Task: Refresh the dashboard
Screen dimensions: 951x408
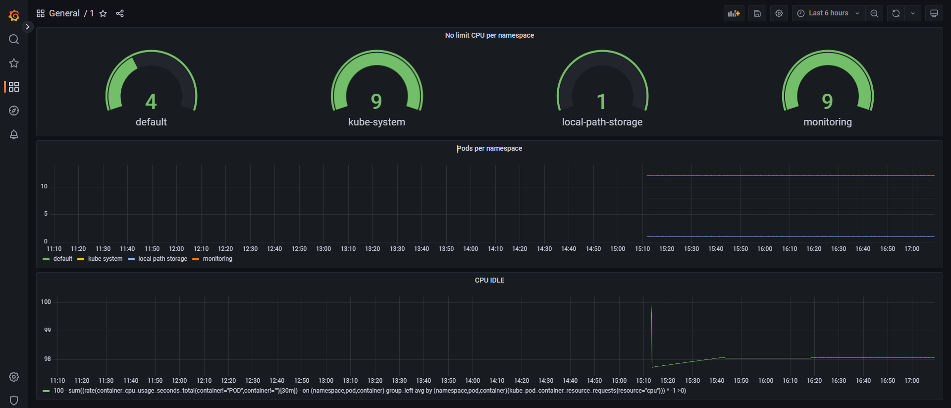Action: pyautogui.click(x=896, y=13)
